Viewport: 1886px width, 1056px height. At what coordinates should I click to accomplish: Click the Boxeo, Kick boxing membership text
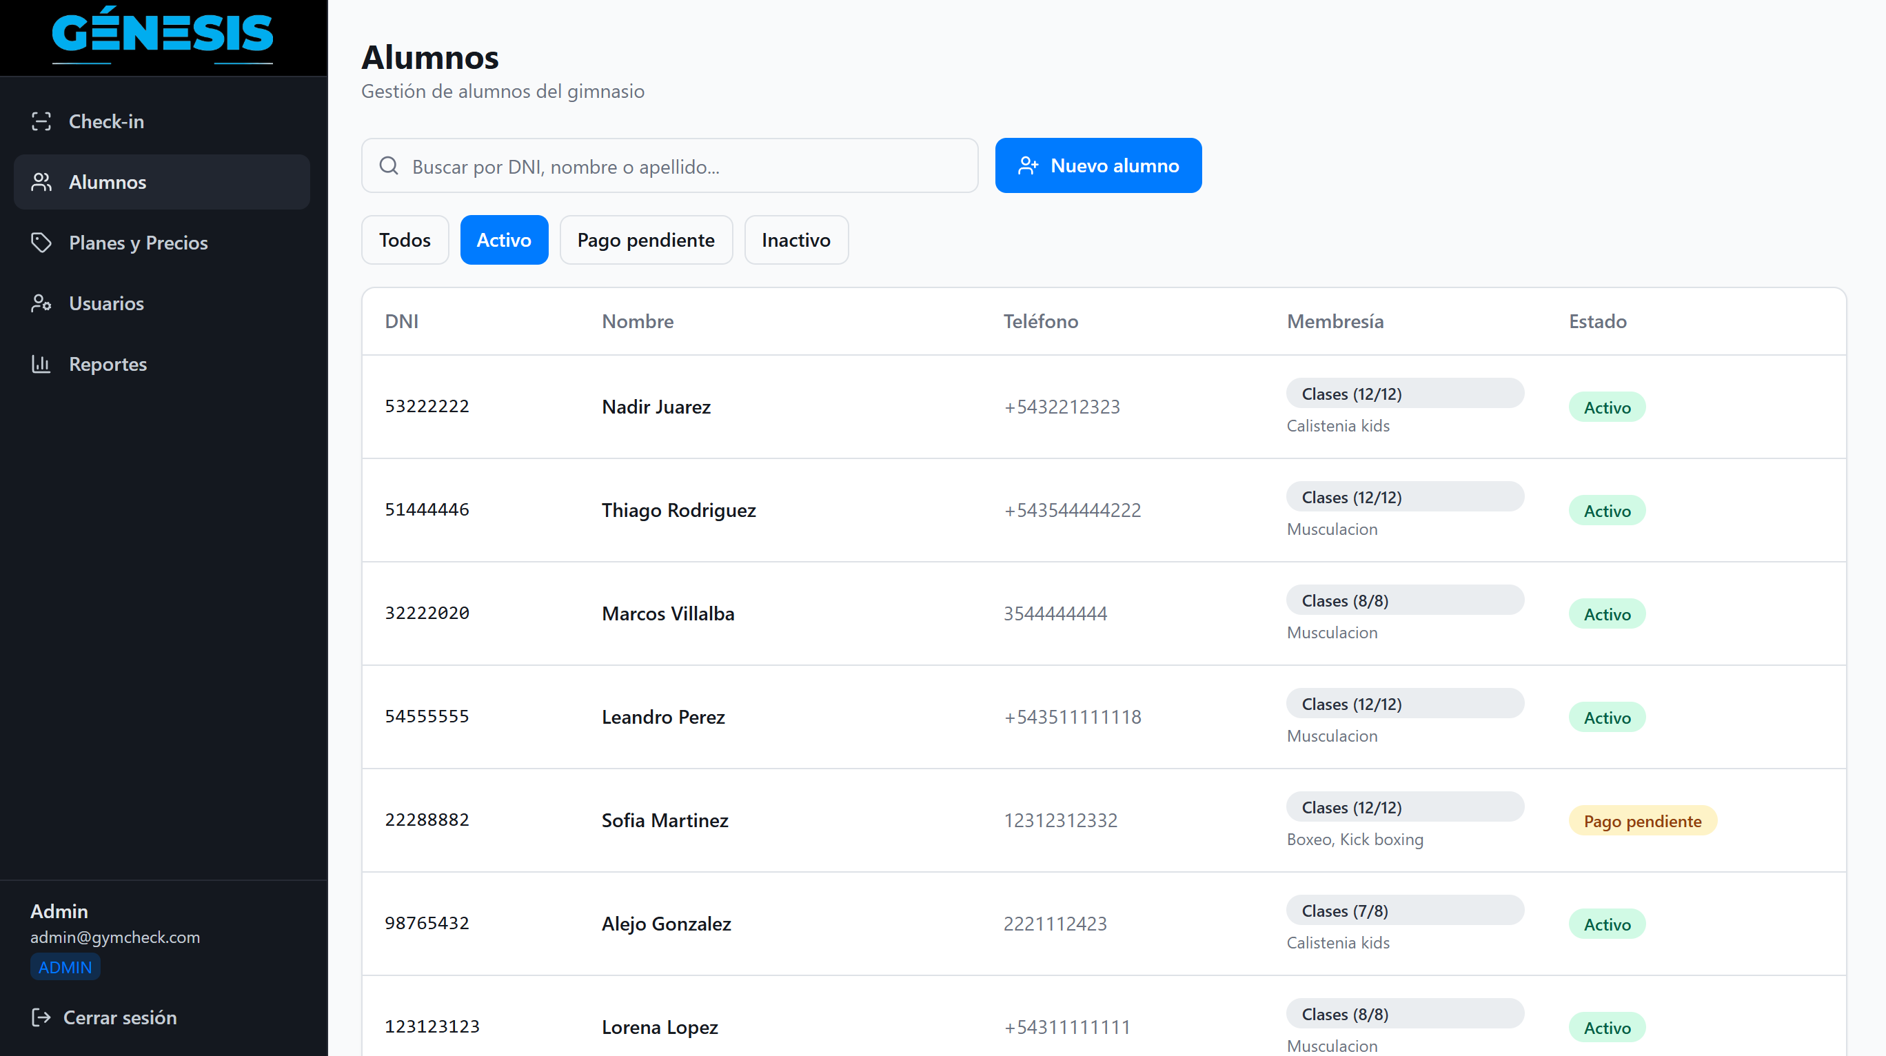click(x=1355, y=840)
